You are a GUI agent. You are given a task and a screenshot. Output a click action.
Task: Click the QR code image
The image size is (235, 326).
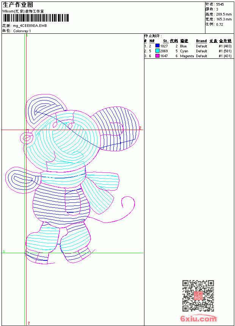click(x=198, y=295)
